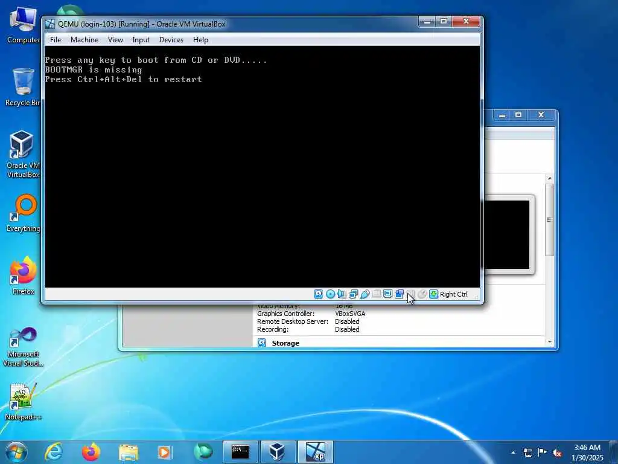Select the VBoxSVGA graphics controller value
Screen dimensions: 618x464
point(350,314)
